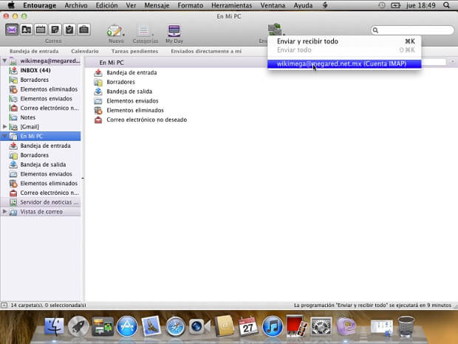Open the Entourage application menu

39,5
